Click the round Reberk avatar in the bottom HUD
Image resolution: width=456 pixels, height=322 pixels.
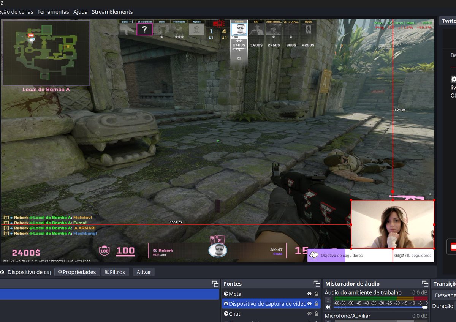(x=218, y=251)
